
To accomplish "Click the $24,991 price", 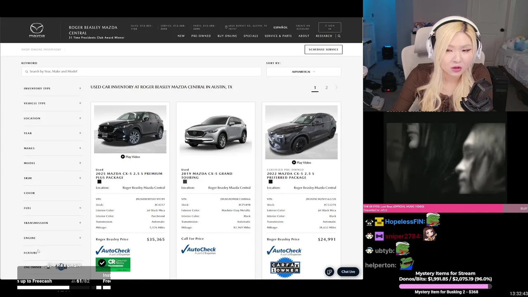I will pos(327,239).
